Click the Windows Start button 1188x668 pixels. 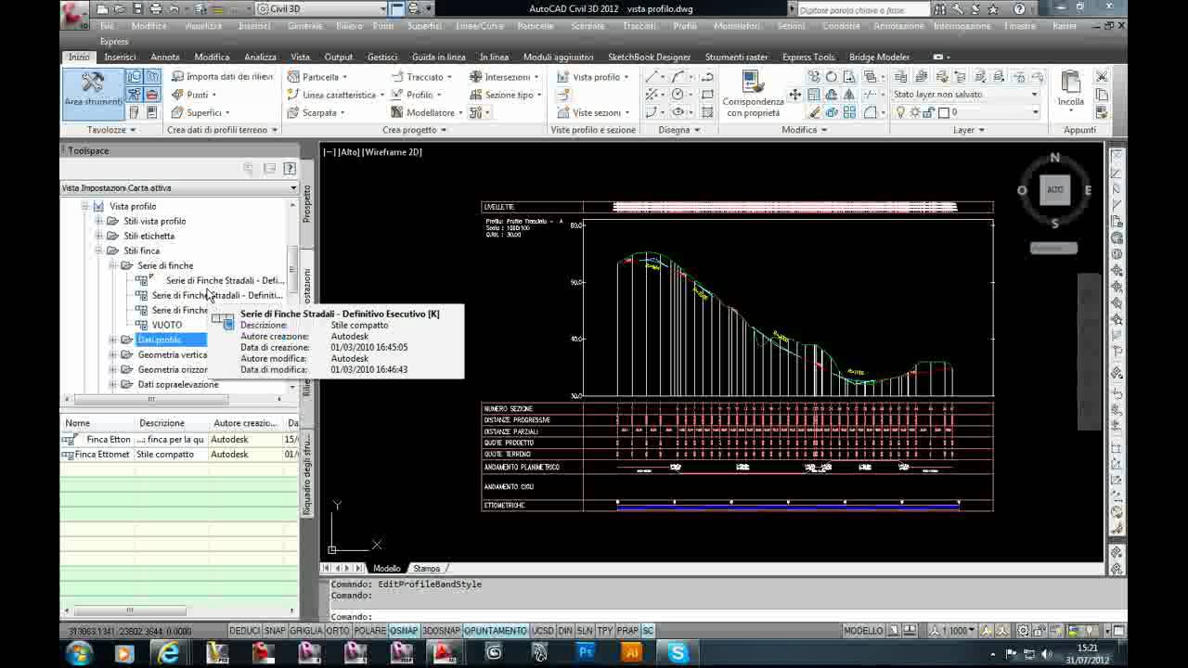tap(79, 653)
